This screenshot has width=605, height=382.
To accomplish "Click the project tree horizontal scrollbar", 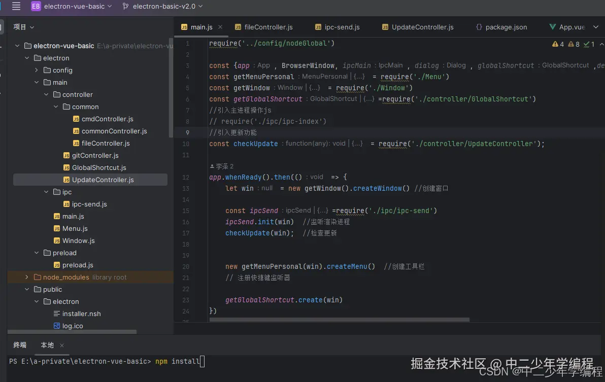I will pyautogui.click(x=72, y=331).
